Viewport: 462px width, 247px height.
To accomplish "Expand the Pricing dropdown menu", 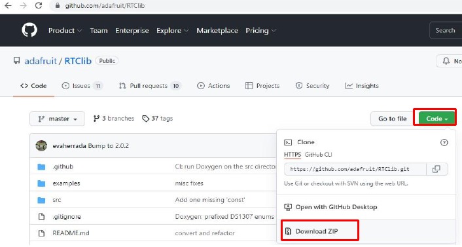I will (260, 30).
